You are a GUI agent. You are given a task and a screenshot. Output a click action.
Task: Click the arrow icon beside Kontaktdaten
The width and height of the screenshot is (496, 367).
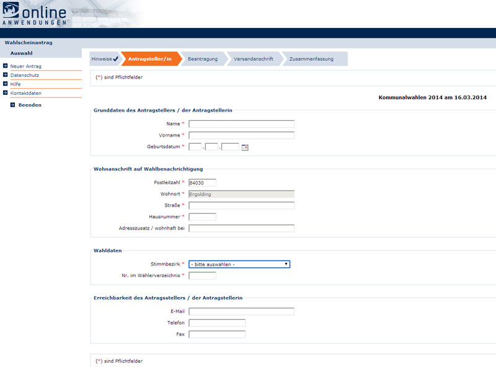[x=5, y=93]
